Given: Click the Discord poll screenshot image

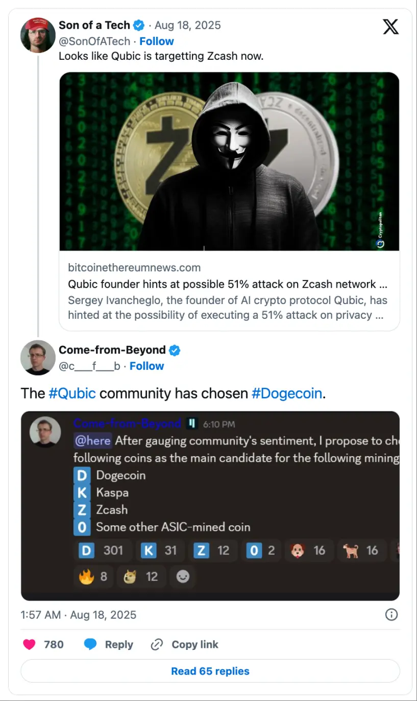Looking at the screenshot, I should pyautogui.click(x=210, y=506).
